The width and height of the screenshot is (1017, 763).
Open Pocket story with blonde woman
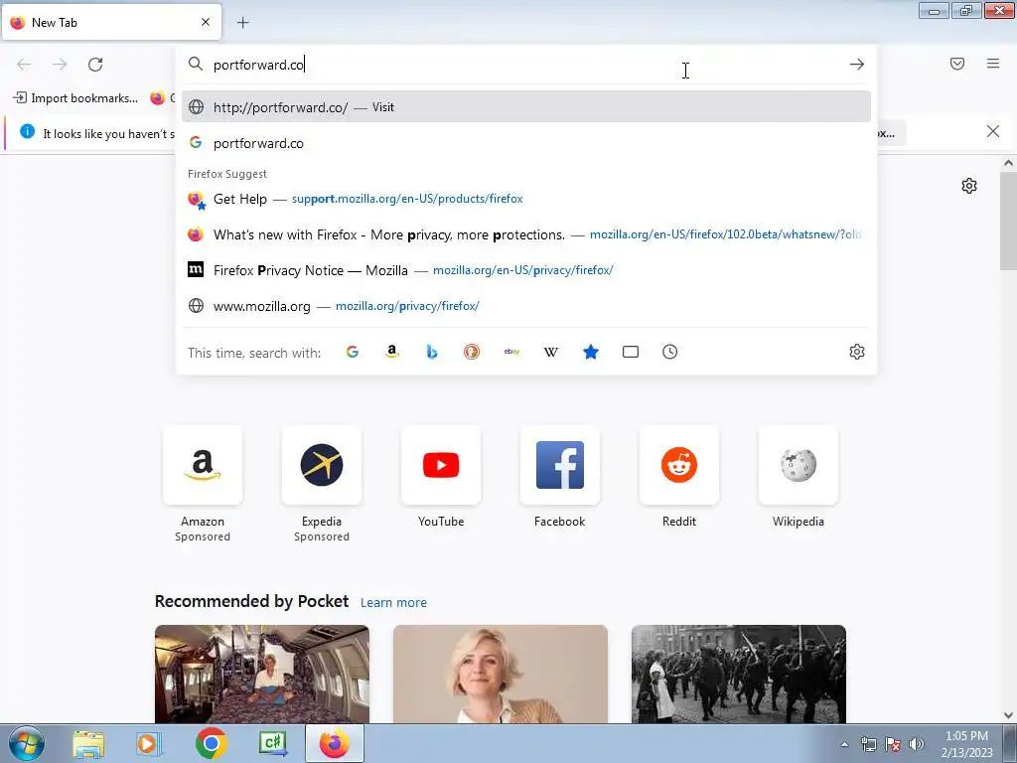pyautogui.click(x=501, y=674)
